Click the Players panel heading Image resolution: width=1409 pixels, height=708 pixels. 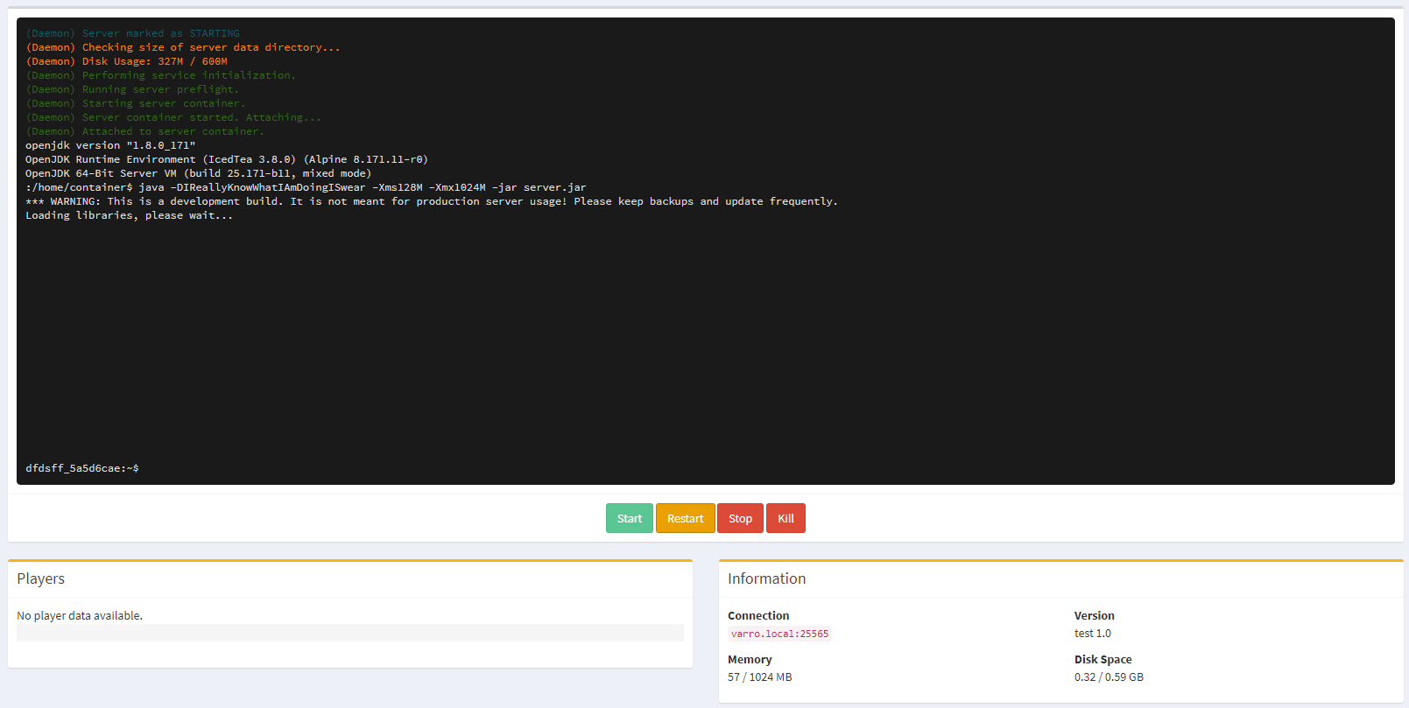(41, 578)
